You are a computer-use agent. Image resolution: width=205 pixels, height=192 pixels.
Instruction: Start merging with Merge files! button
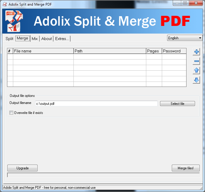click(186, 168)
